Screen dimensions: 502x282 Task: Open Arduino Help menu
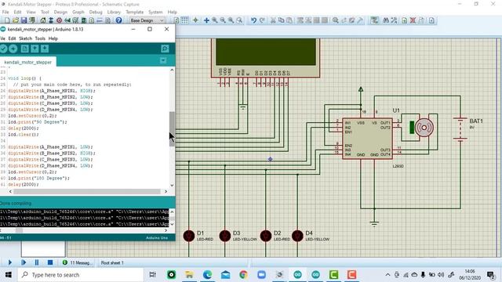tap(53, 38)
